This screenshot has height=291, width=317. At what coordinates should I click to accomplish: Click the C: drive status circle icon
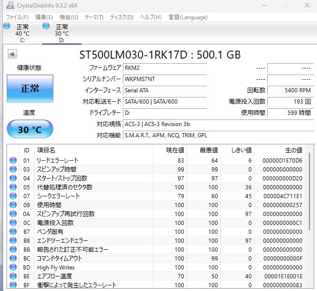7,26
